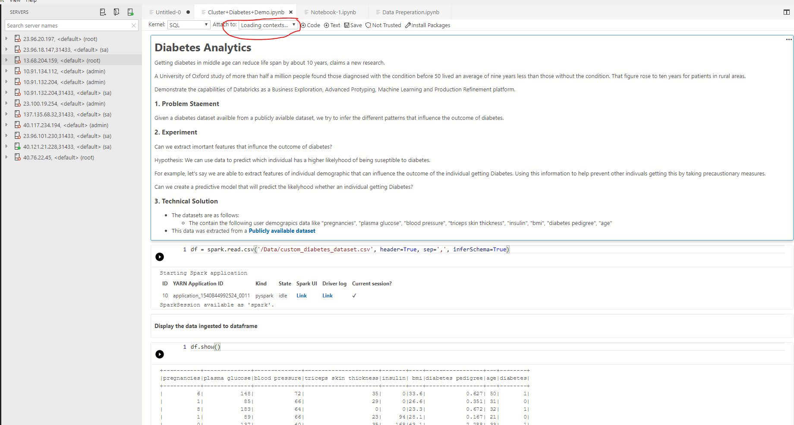
Task: Add a new Code cell to the notebook
Action: pyautogui.click(x=311, y=25)
